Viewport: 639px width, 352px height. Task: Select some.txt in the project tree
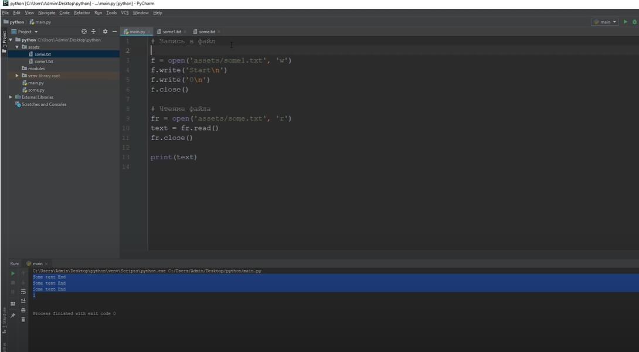[42, 54]
